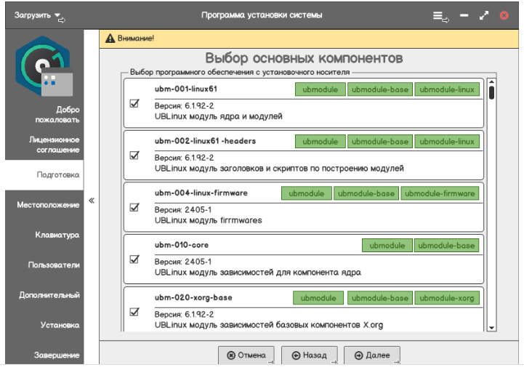
Task: Click the Назад button
Action: (309, 355)
